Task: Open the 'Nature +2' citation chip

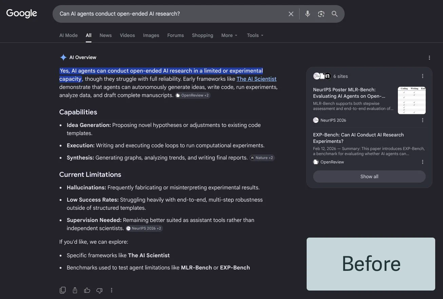Action: pos(262,158)
